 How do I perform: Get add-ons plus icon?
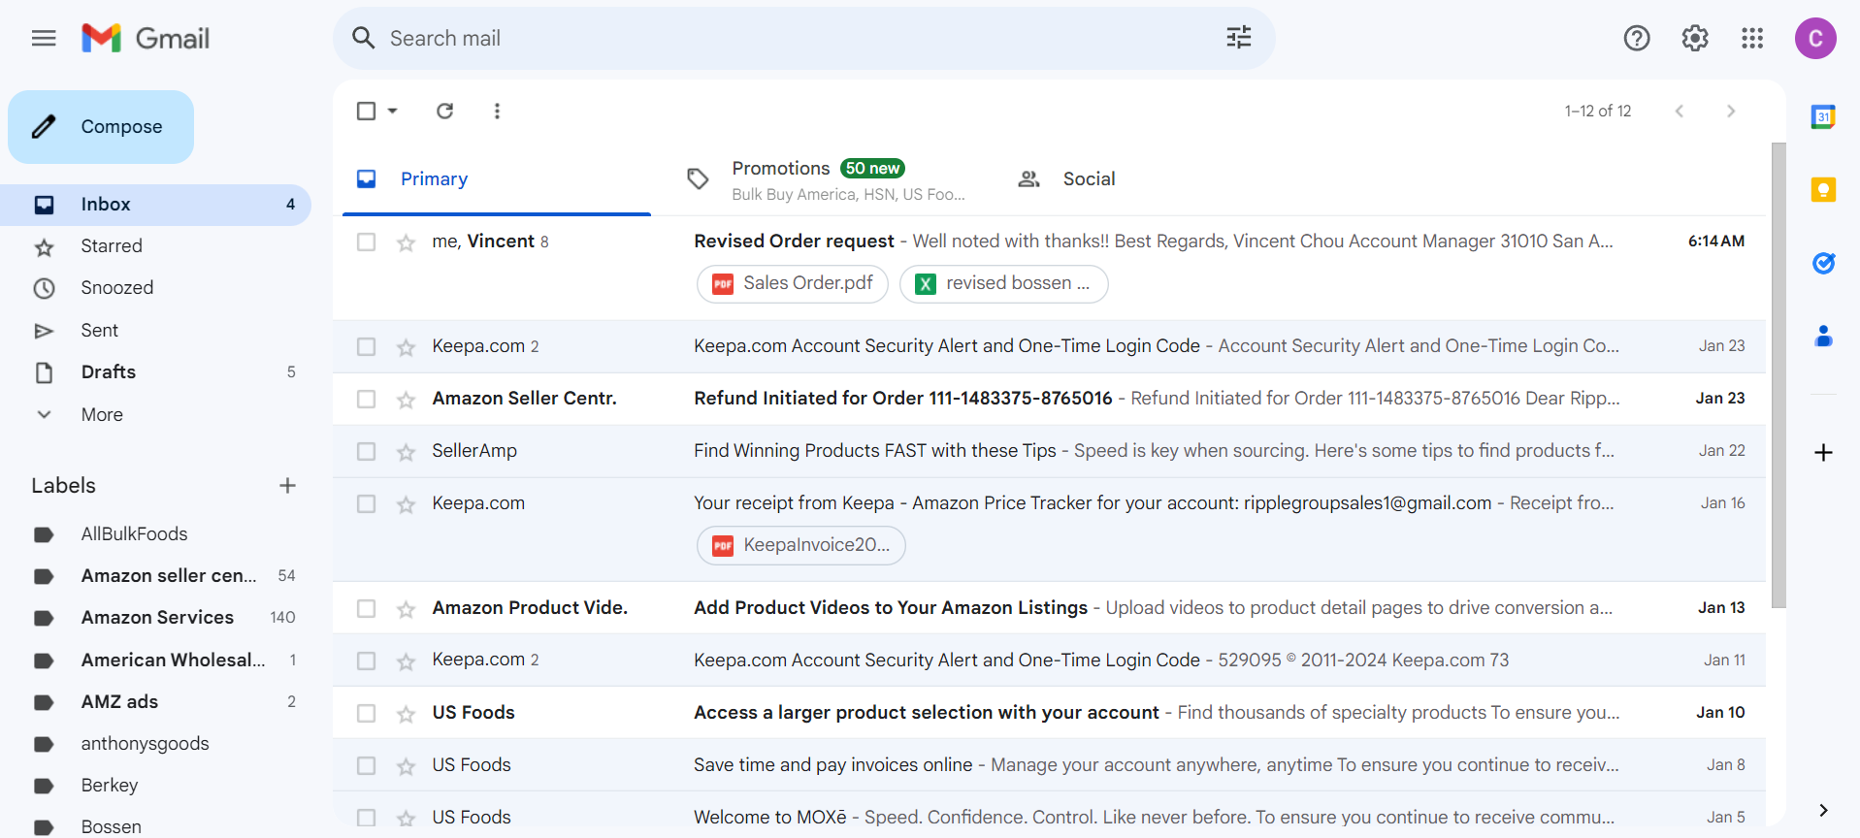[x=1823, y=452]
